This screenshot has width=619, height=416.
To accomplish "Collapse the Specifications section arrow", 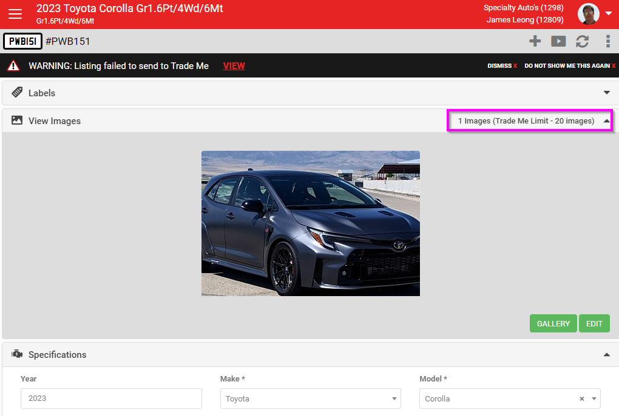I will point(607,355).
